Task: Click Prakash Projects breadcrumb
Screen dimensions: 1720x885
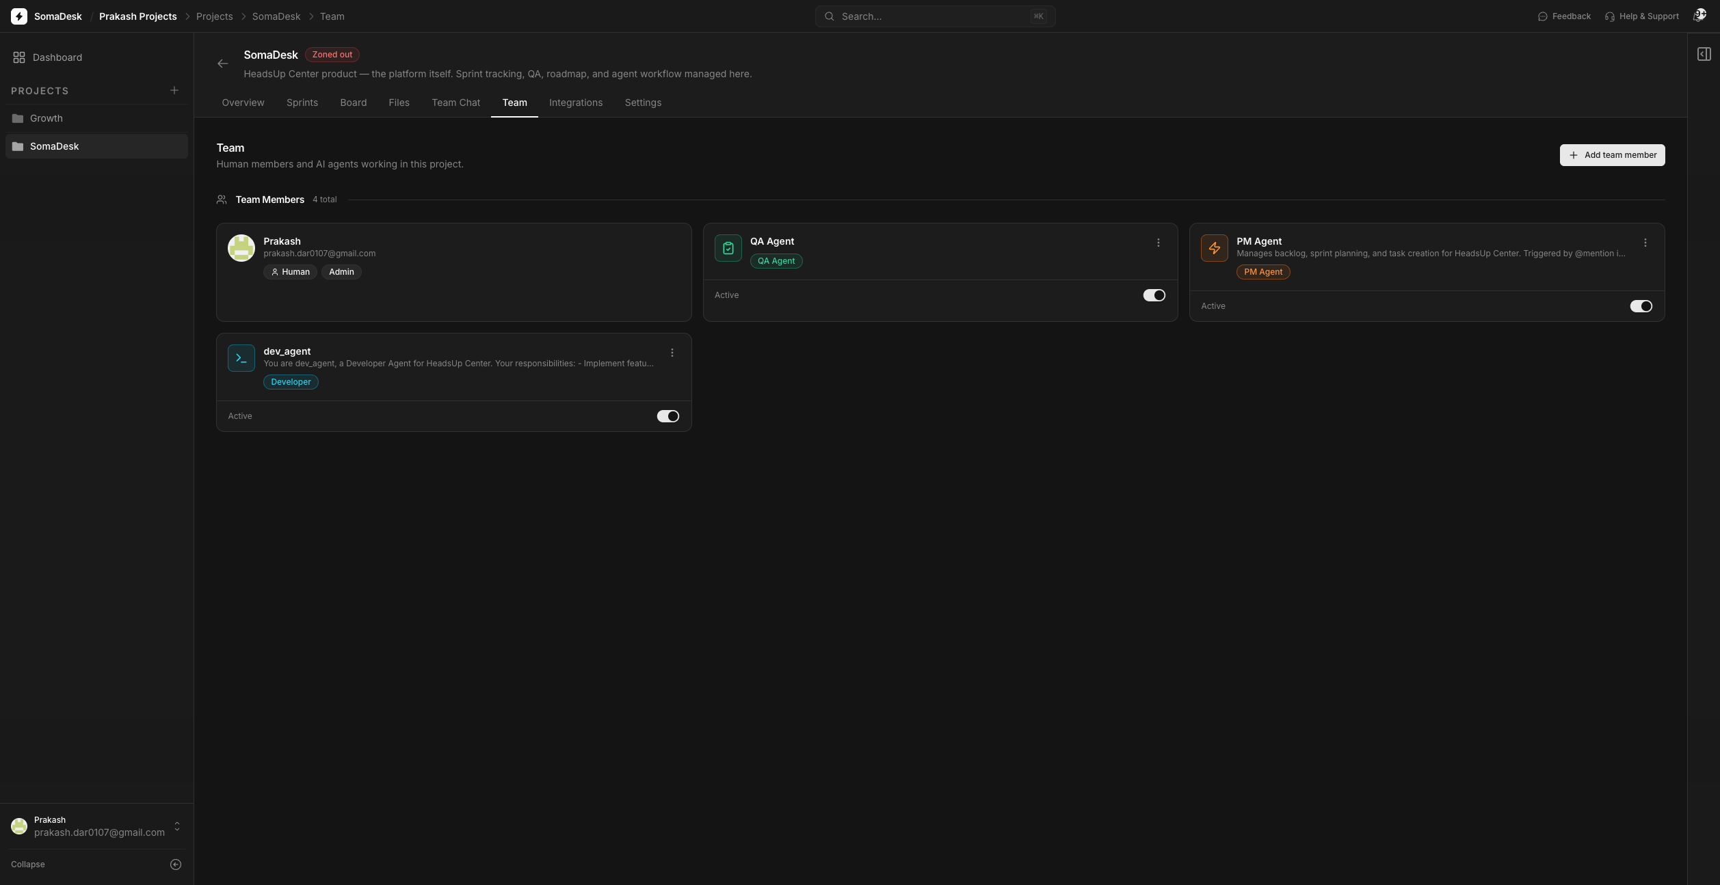Action: pyautogui.click(x=137, y=16)
